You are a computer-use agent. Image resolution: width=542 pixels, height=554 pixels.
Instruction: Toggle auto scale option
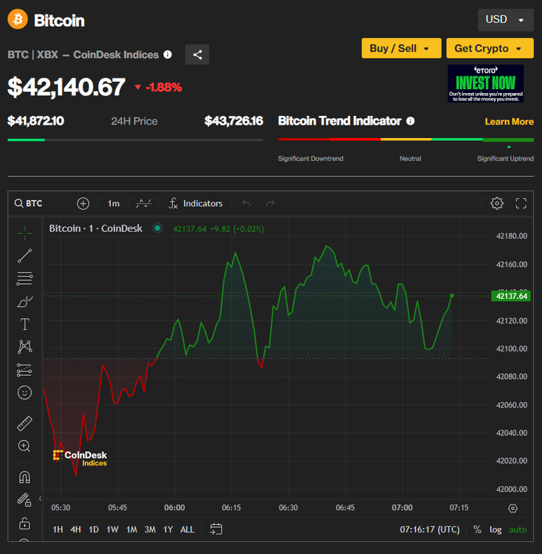pos(517,529)
